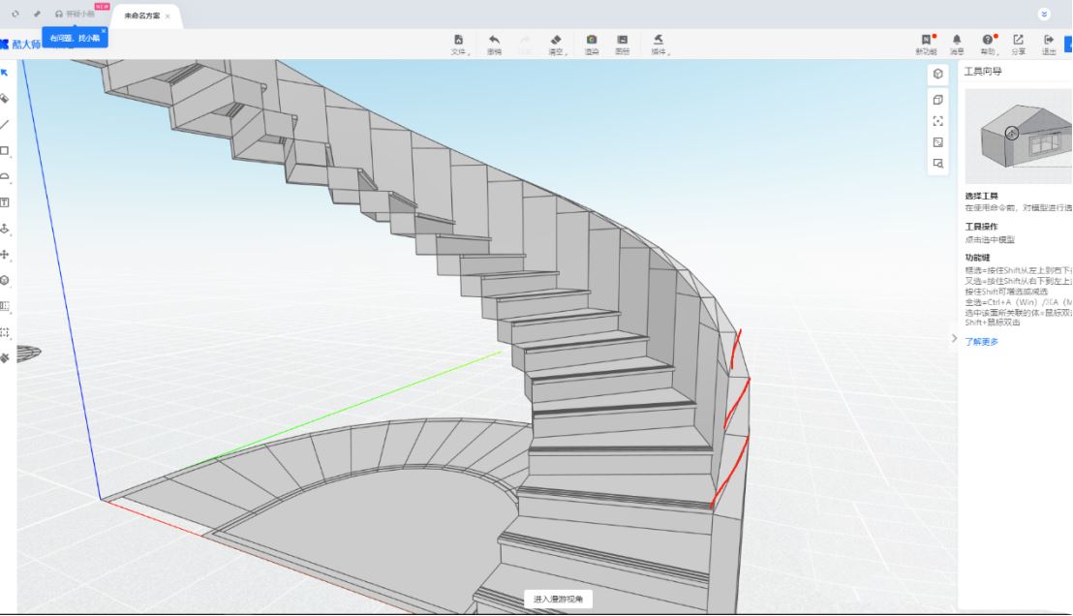The image size is (1073, 616).
Task: Click the tool guide house thumbnail
Action: coord(1018,136)
